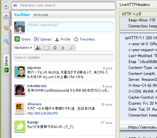Switch to the friends people tab
This screenshot has height=138, width=157.
click(x=38, y=48)
